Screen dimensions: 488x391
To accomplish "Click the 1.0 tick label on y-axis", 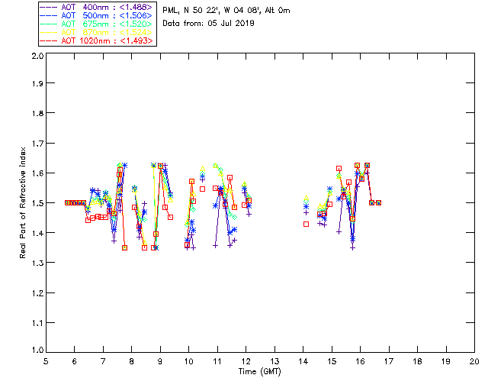I will pos(37,351).
